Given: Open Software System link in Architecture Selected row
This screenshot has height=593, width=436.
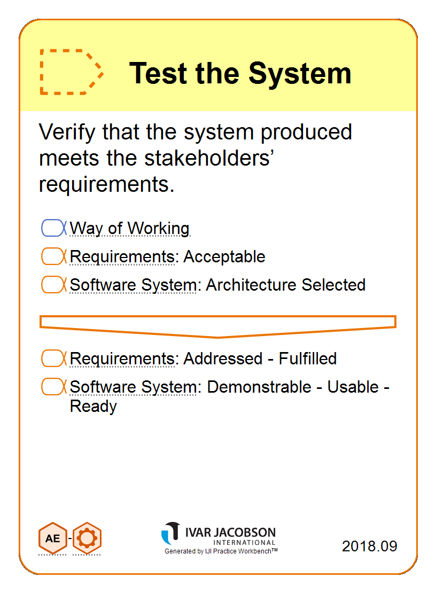Looking at the screenshot, I should pyautogui.click(x=133, y=285).
